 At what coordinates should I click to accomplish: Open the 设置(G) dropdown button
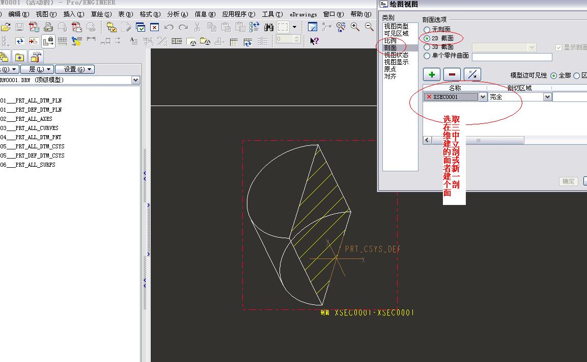tap(74, 69)
